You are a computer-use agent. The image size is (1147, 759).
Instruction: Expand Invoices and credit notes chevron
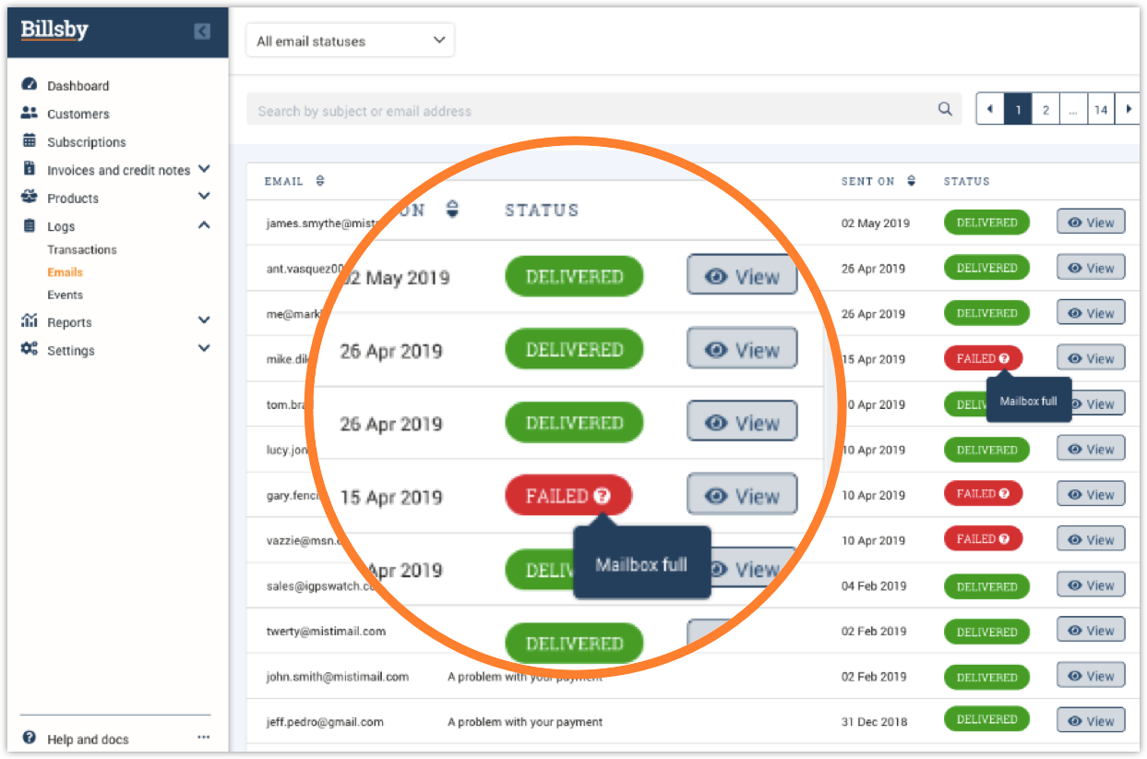204,169
